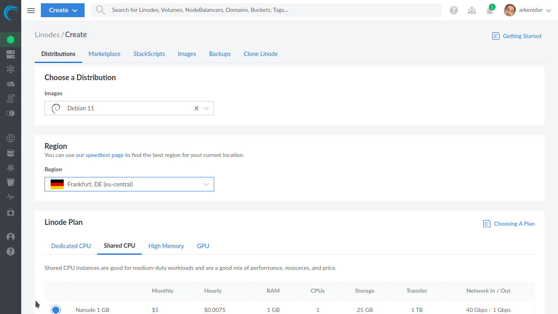Select the High Memory plan tab
The height and width of the screenshot is (314, 558).
pyautogui.click(x=166, y=246)
